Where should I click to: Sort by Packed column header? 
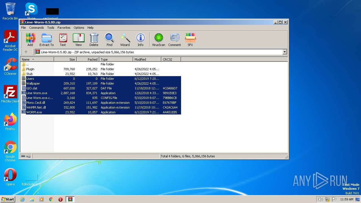click(88, 59)
